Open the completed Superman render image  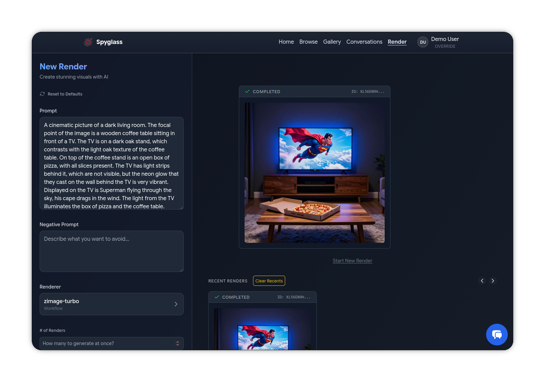click(314, 173)
